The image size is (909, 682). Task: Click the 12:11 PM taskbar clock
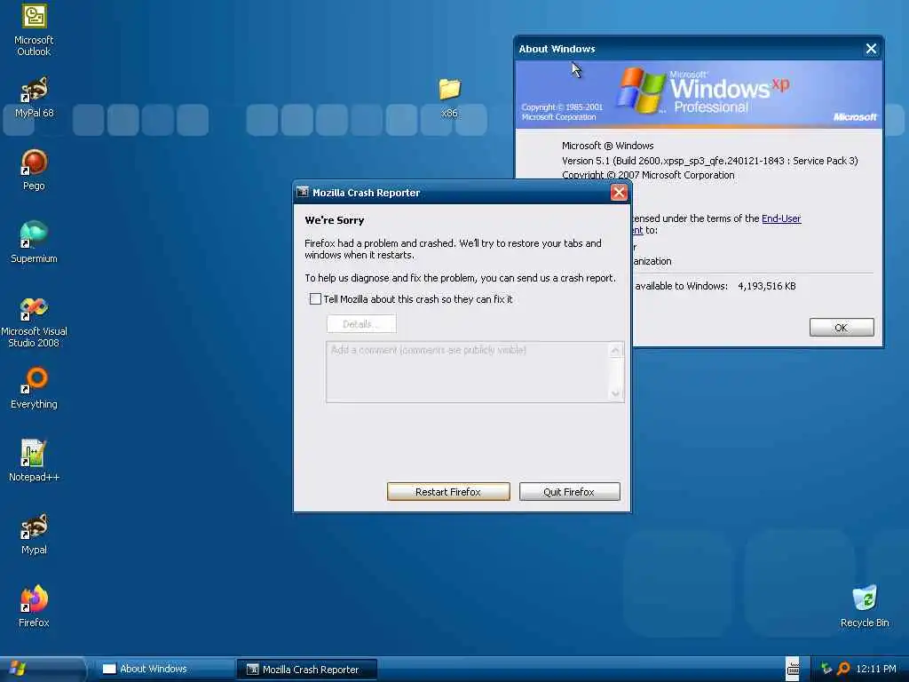[x=876, y=669]
